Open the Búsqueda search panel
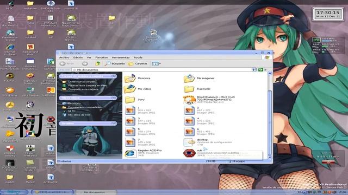This screenshot has width=348, height=195. (x=115, y=64)
